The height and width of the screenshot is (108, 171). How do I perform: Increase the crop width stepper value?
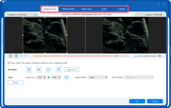point(44,76)
